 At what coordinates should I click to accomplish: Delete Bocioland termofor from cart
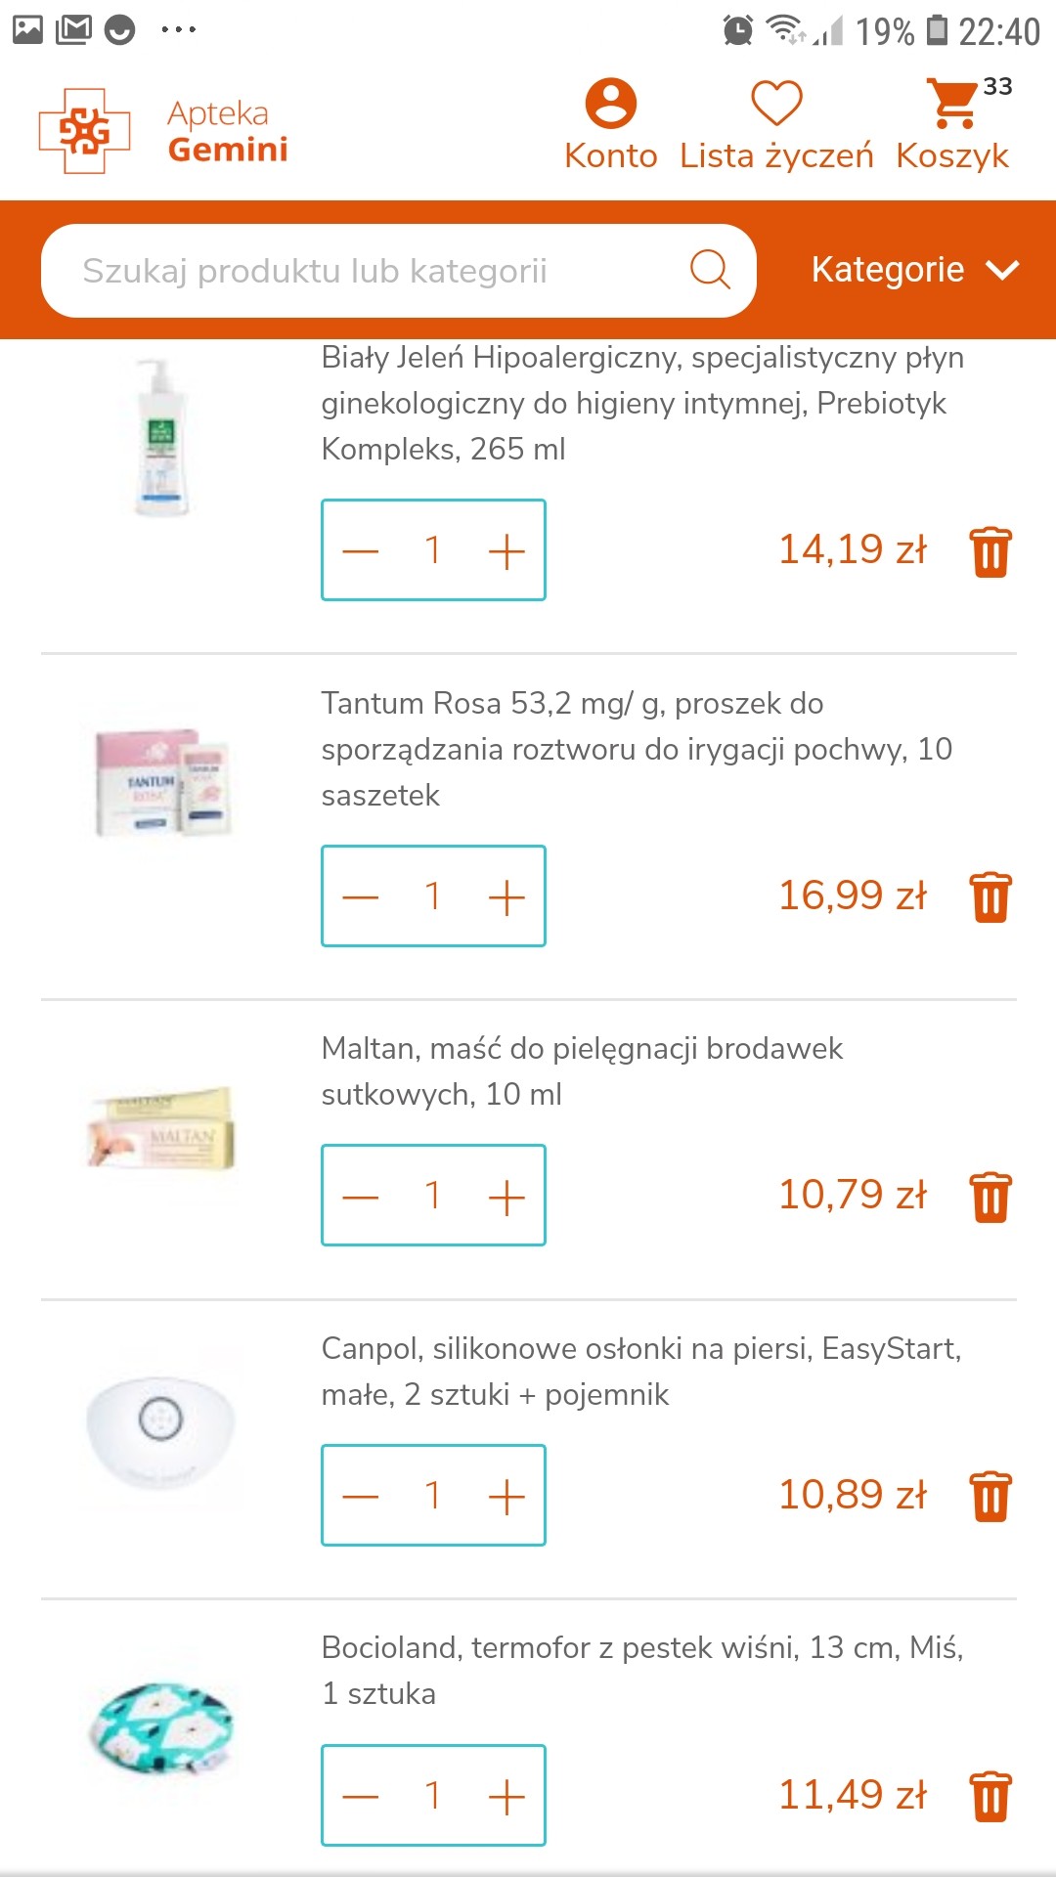[x=990, y=1796]
